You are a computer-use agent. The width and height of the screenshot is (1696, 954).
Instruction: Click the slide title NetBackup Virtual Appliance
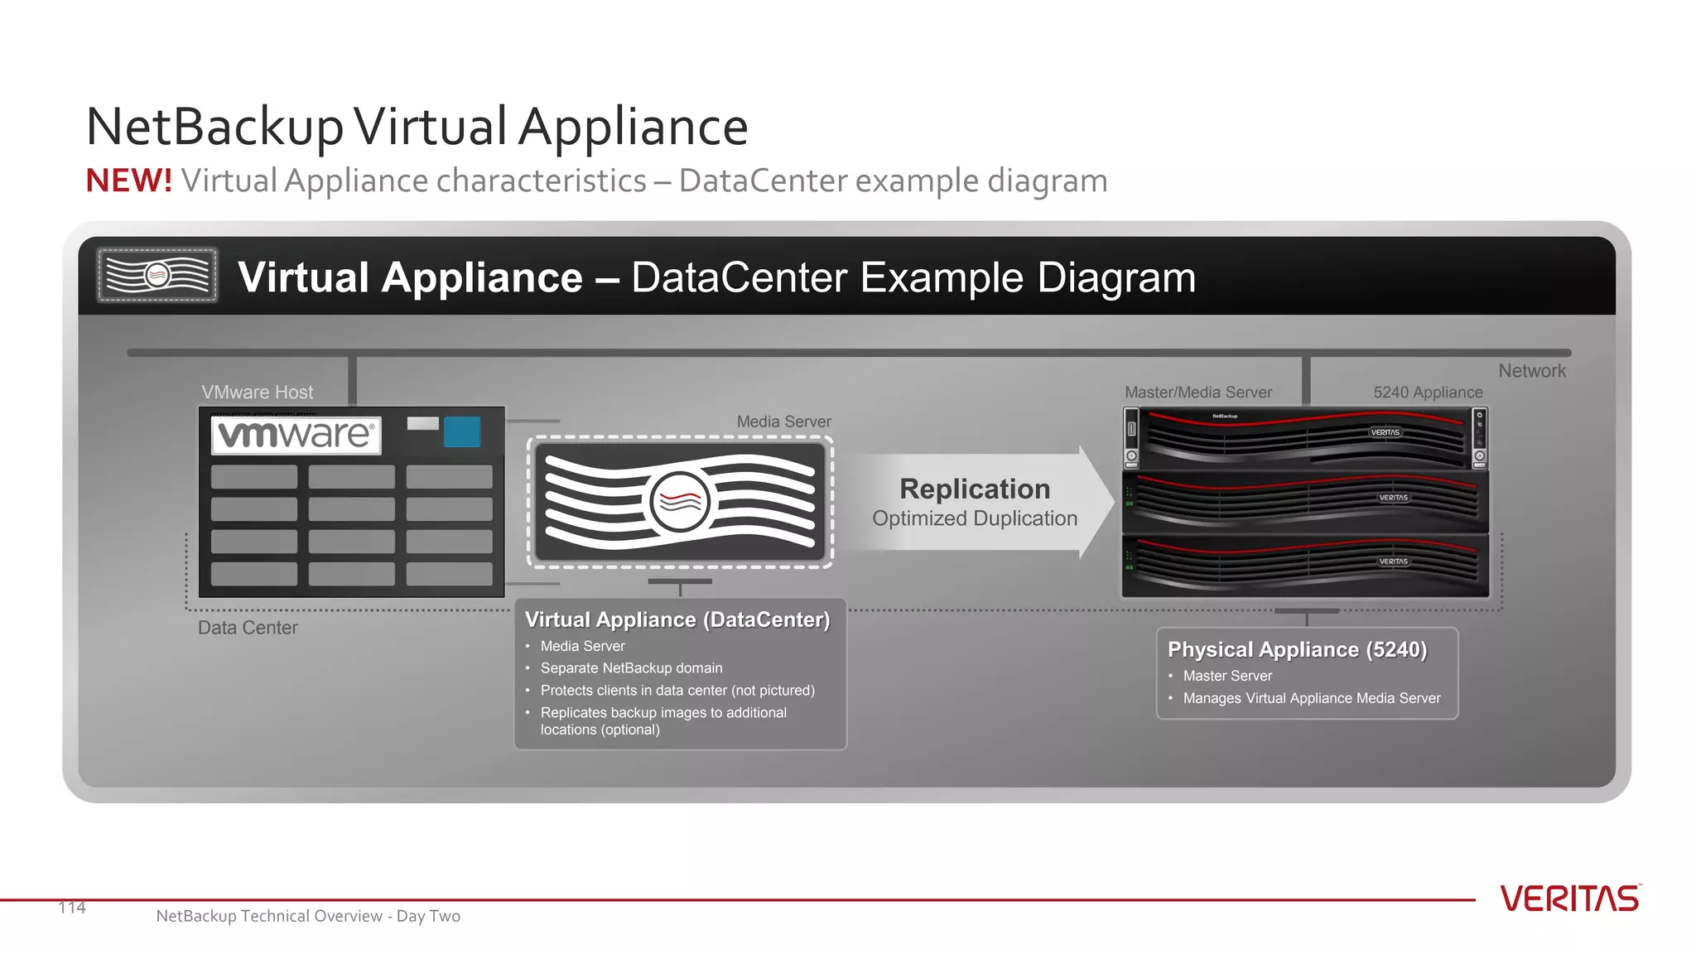(x=417, y=128)
